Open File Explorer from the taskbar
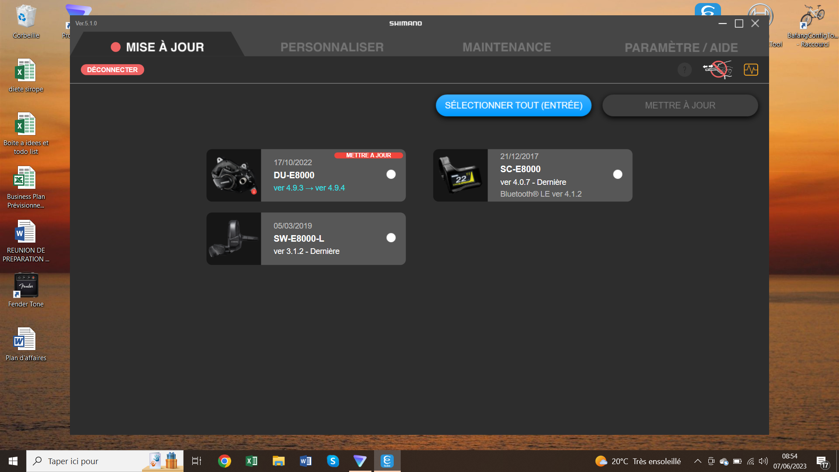 [x=278, y=461]
